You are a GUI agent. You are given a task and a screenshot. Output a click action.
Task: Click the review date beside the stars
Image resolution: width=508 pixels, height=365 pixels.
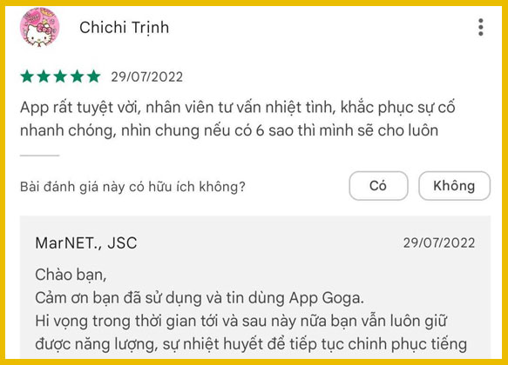pos(147,76)
